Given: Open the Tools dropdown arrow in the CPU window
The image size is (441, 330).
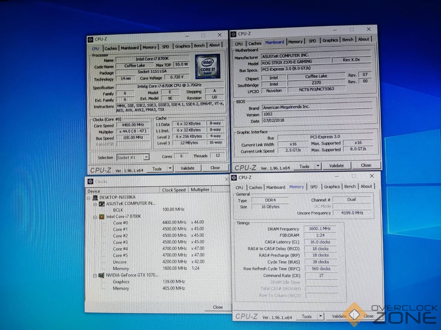Looking at the screenshot, I should point(170,168).
